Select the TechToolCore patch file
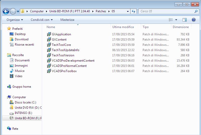 click(x=61, y=45)
